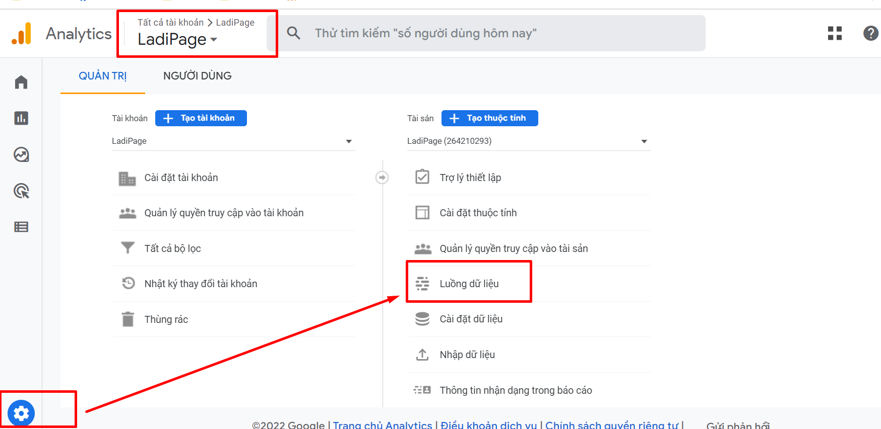Switch to the QUẢN TRỊ tab

[x=103, y=76]
